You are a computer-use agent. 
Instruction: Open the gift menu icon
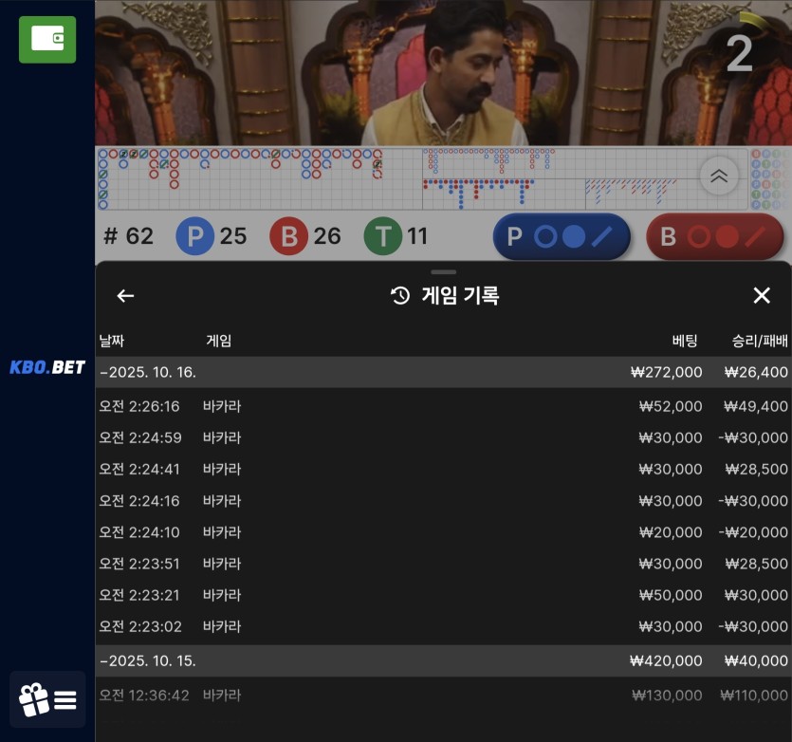click(47, 700)
